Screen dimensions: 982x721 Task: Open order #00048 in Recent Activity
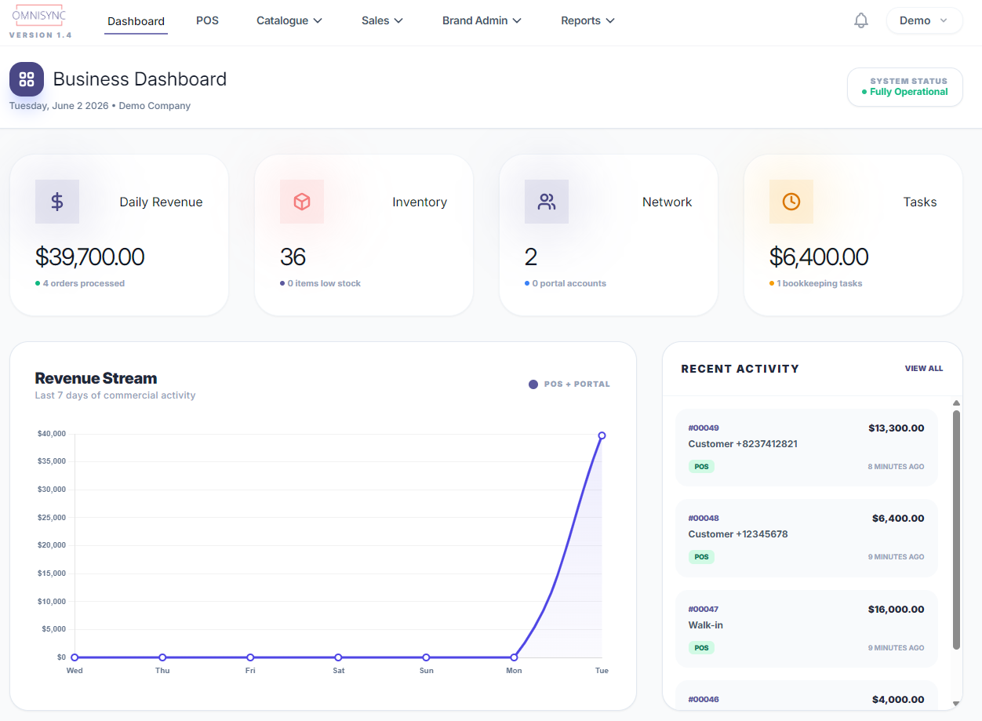click(806, 538)
